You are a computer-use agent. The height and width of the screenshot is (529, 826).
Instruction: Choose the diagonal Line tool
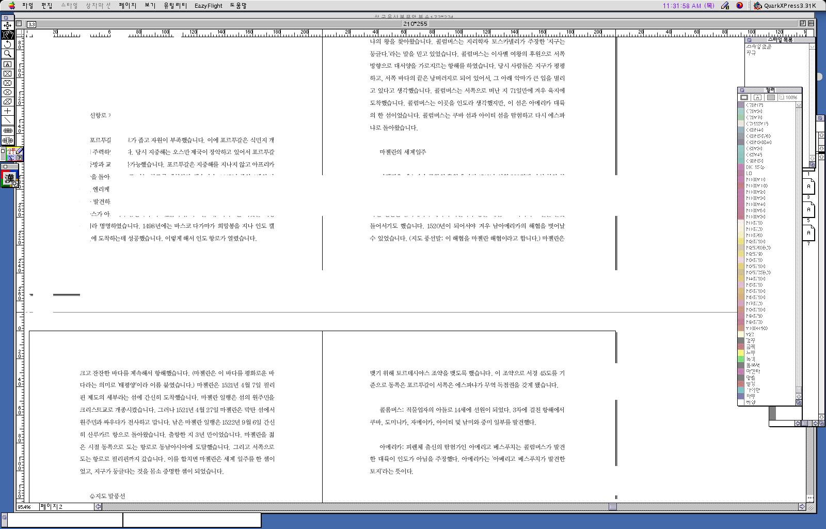(x=7, y=120)
